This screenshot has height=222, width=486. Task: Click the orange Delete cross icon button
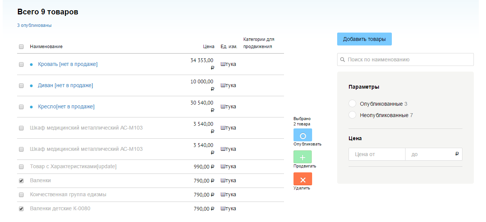(303, 179)
